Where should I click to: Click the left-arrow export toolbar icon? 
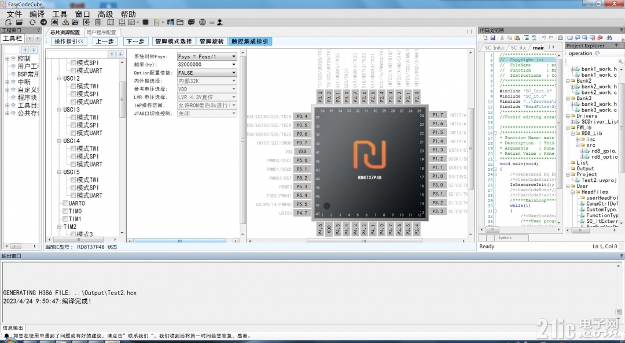coord(86,23)
